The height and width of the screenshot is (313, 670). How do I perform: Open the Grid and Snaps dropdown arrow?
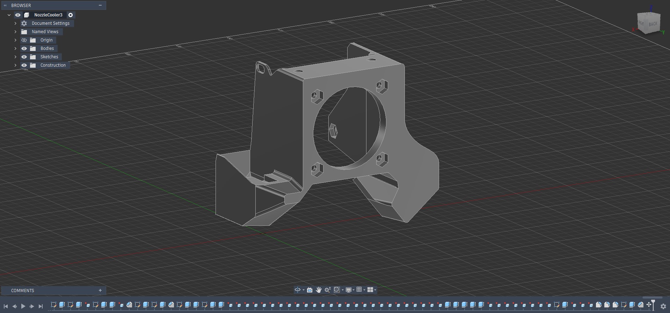click(x=364, y=290)
